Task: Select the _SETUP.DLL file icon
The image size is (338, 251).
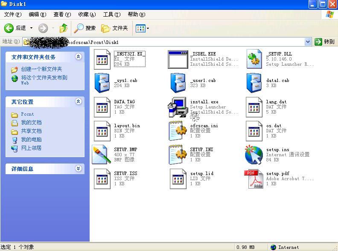Action: [x=254, y=59]
